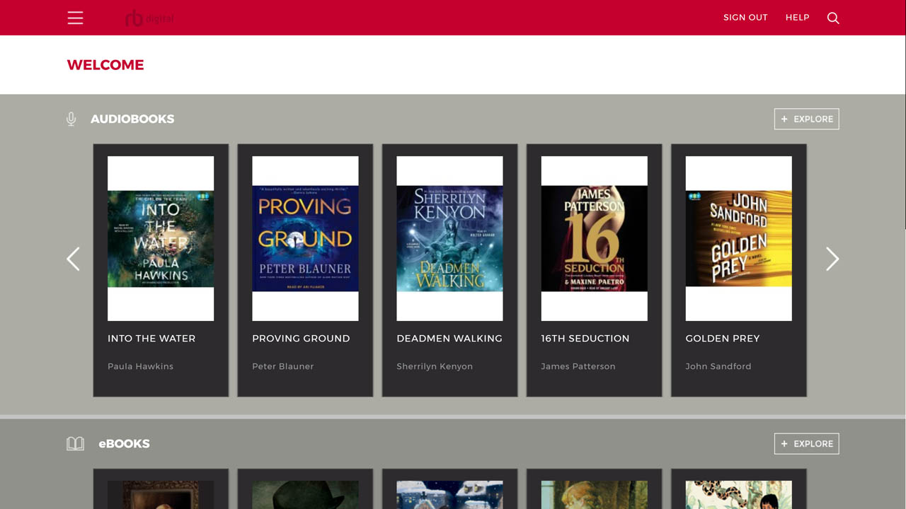Open the Deadmen Walking cover
The image size is (906, 509).
click(449, 239)
